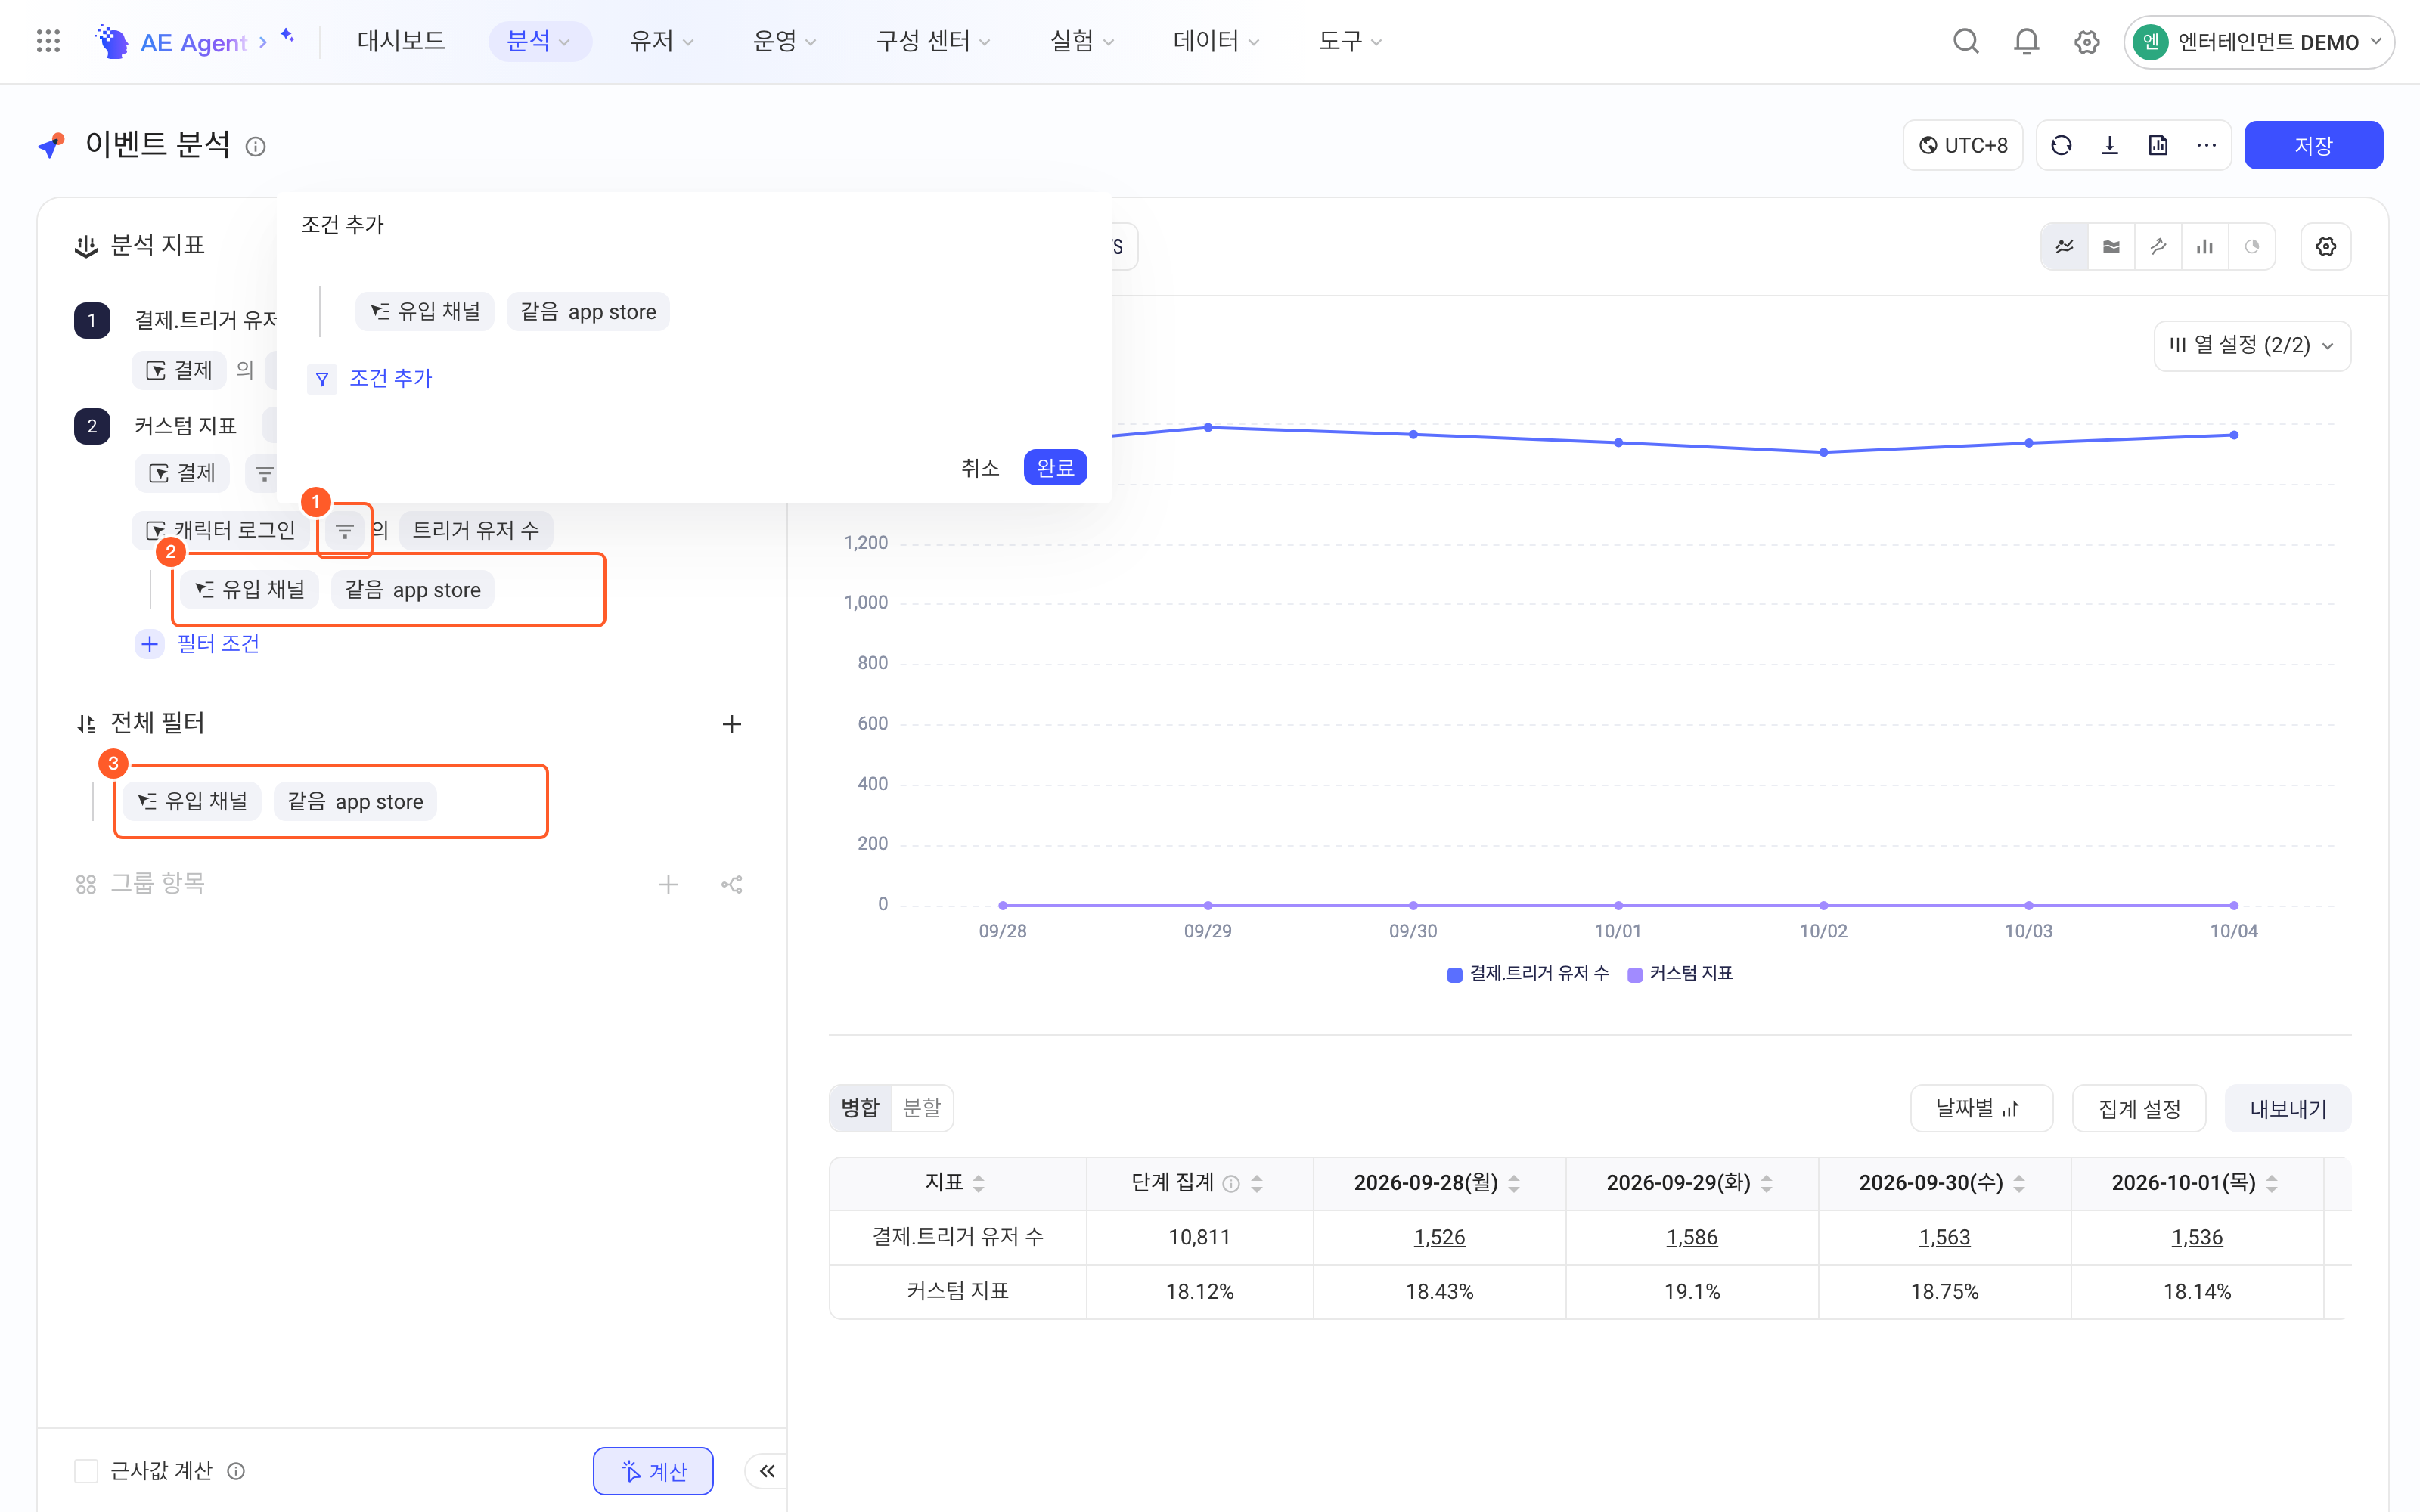Open the notifications bell
The height and width of the screenshot is (1512, 2420).
(x=2026, y=41)
